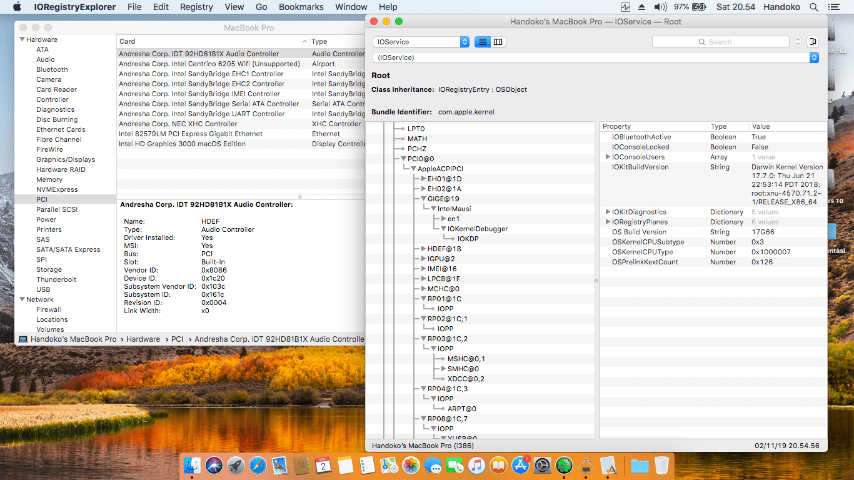Image resolution: width=854 pixels, height=480 pixels.
Task: Open the IOService plane dropdown
Action: tap(421, 42)
